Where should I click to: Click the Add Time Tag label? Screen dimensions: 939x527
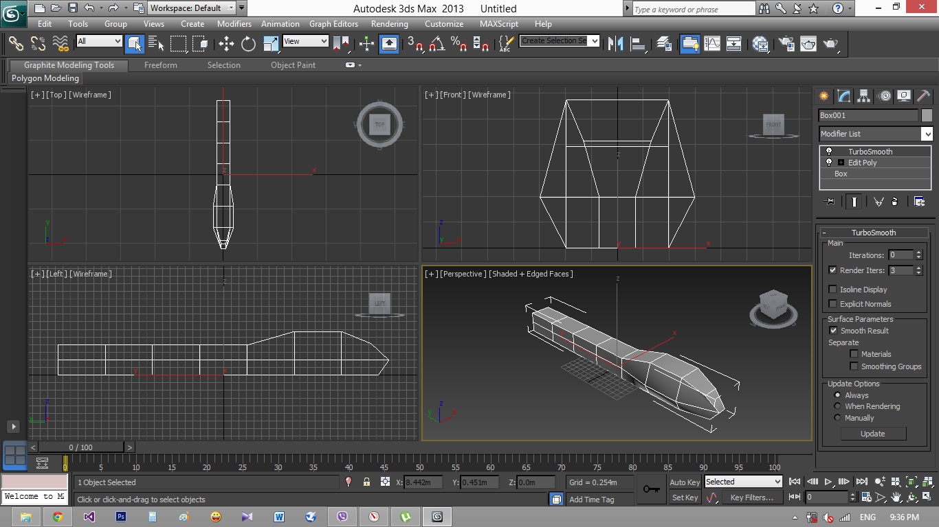(x=591, y=500)
